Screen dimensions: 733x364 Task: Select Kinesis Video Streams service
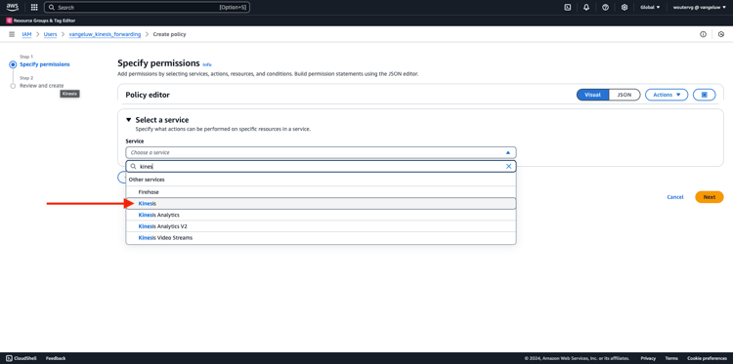coord(321,237)
